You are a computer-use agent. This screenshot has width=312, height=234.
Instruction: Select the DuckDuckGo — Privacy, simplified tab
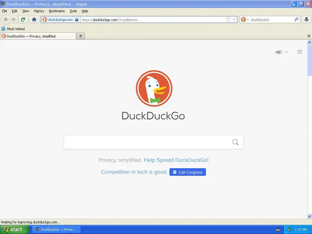point(38,36)
